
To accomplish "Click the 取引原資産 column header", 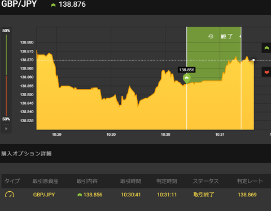I will [45, 181].
